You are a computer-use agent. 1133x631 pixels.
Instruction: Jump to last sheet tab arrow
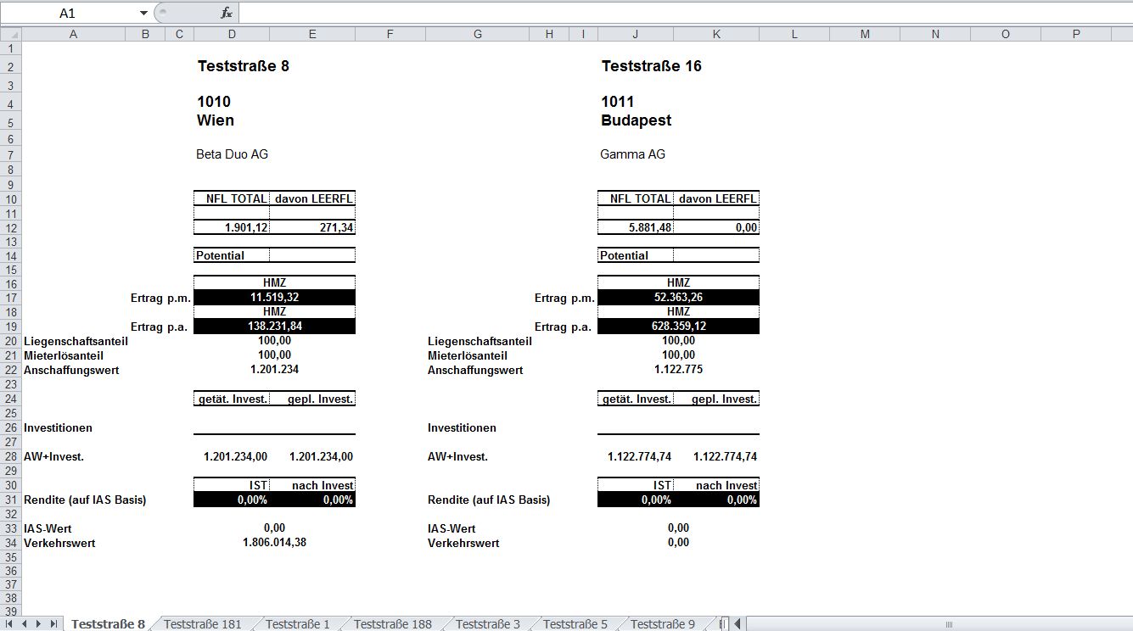click(53, 624)
